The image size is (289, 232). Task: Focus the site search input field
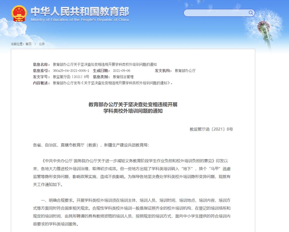219,13
